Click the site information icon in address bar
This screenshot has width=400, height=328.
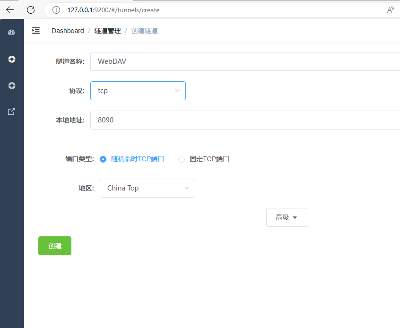point(56,10)
